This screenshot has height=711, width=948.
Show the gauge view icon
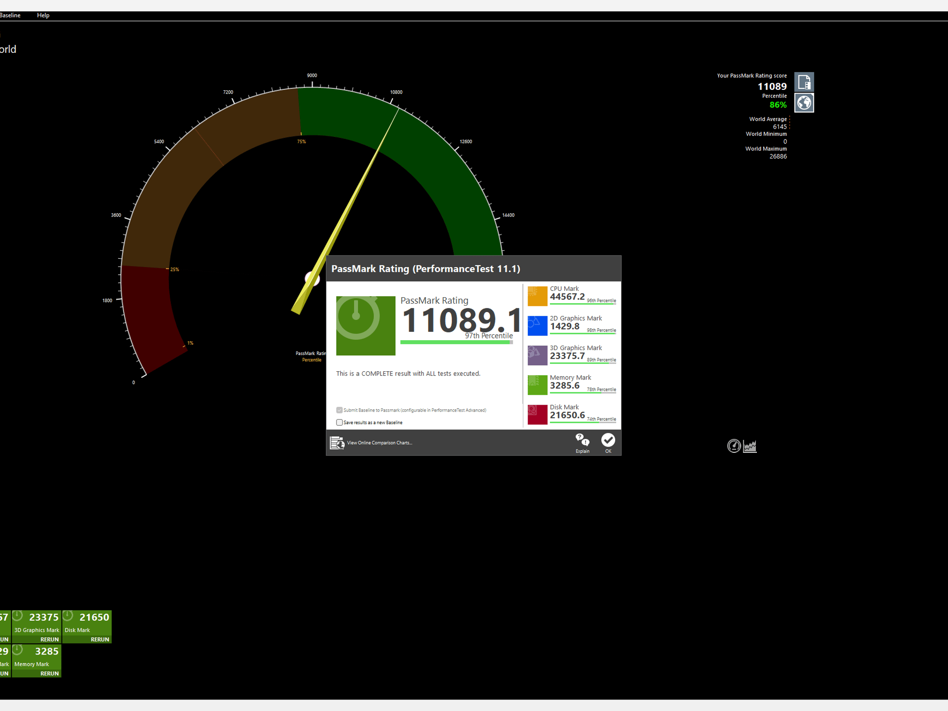pyautogui.click(x=734, y=446)
